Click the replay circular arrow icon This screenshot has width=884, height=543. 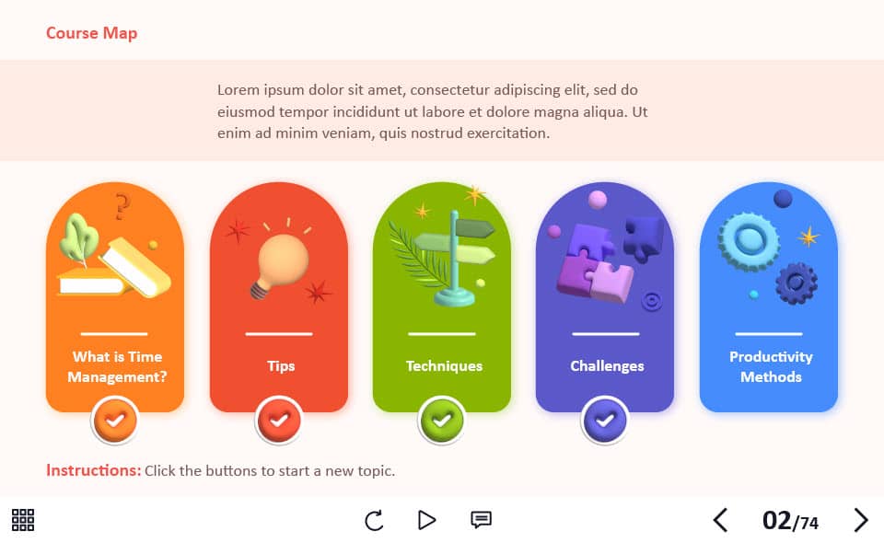click(374, 520)
